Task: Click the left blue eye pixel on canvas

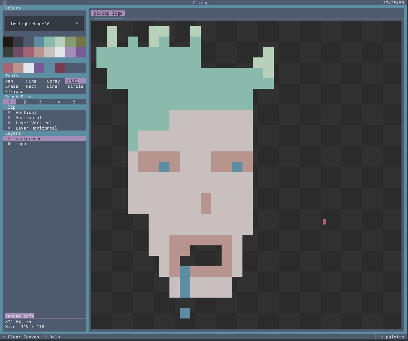Action: pos(164,167)
